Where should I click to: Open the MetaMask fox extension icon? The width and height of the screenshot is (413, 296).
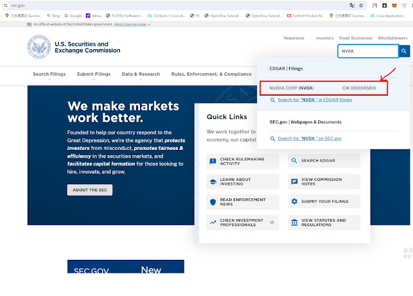(x=394, y=5)
